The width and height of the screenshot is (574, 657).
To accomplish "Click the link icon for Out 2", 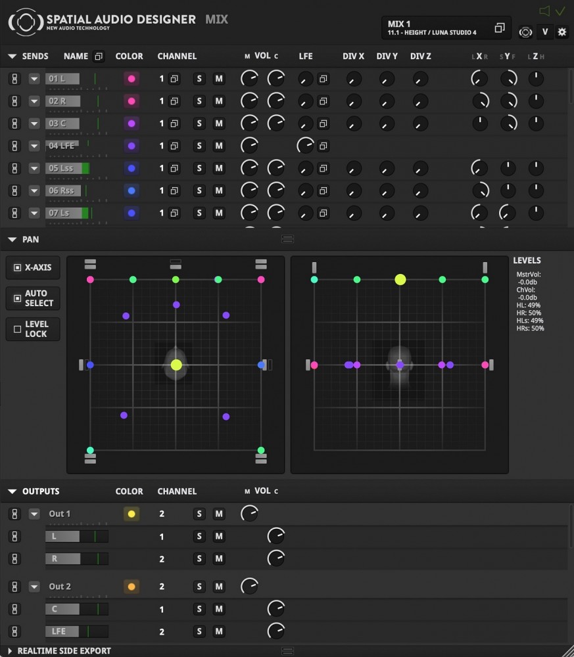I will coord(14,587).
